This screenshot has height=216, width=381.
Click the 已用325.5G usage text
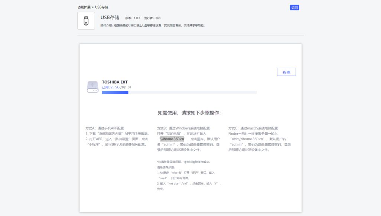pos(111,87)
